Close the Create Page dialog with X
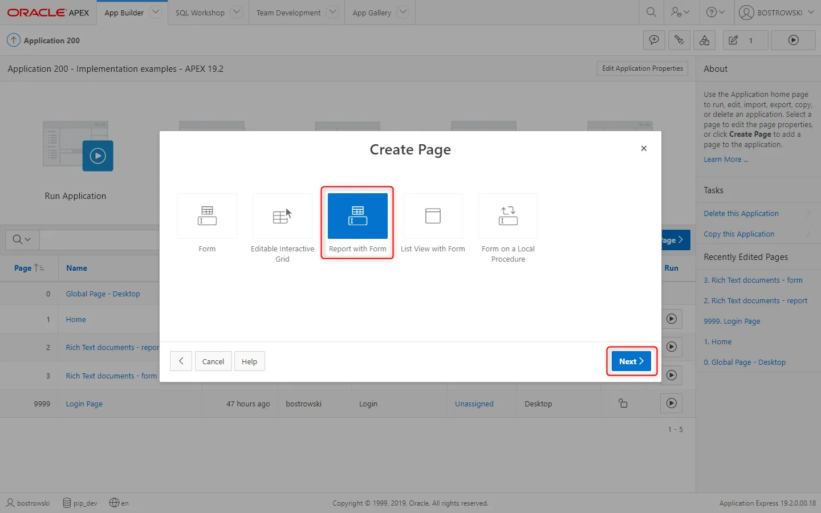Image resolution: width=821 pixels, height=513 pixels. (x=644, y=148)
